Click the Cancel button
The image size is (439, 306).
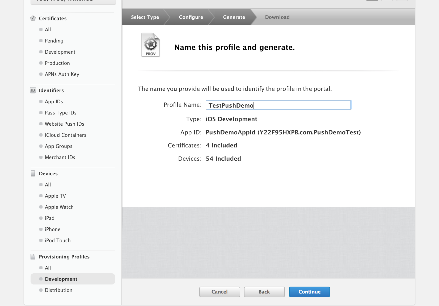pos(219,292)
